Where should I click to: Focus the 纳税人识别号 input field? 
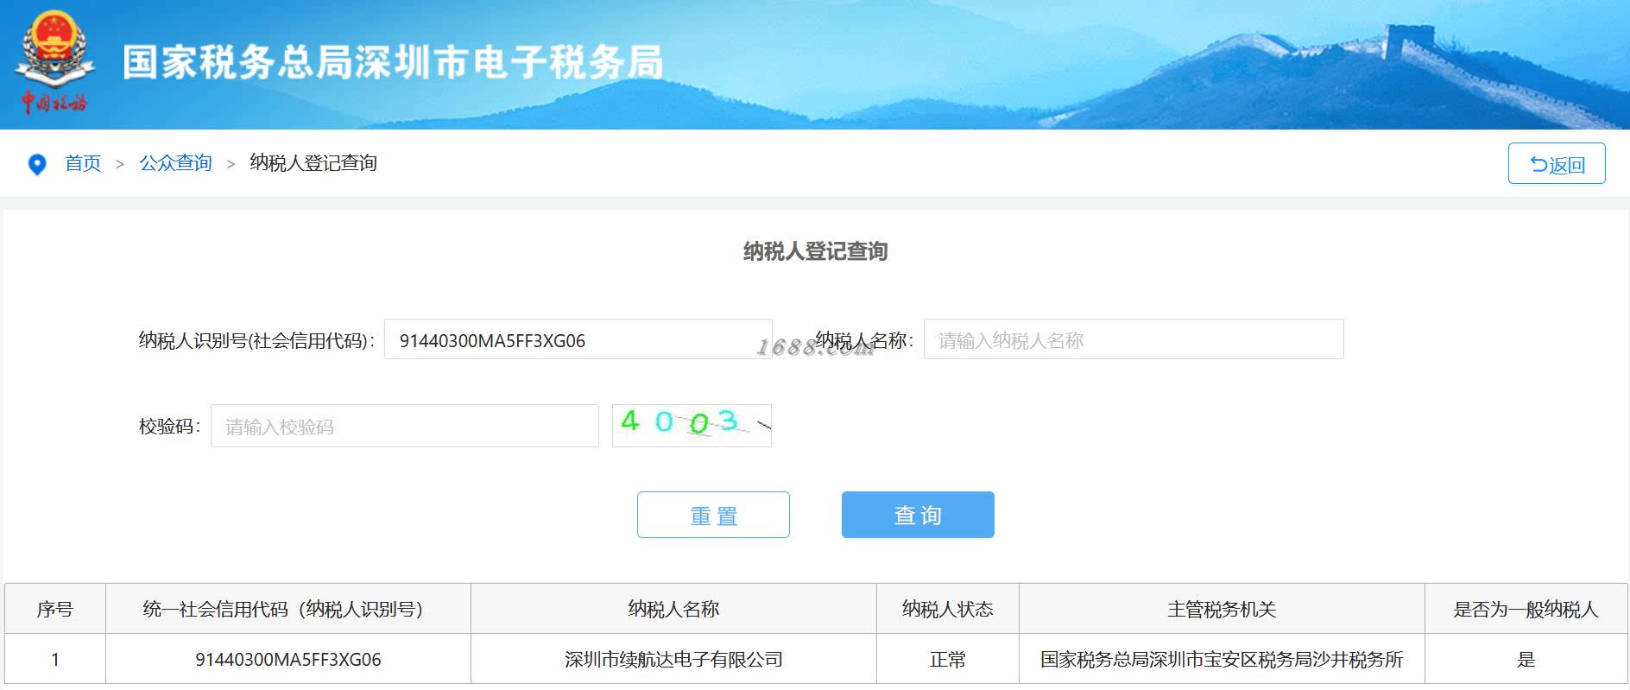(x=578, y=339)
